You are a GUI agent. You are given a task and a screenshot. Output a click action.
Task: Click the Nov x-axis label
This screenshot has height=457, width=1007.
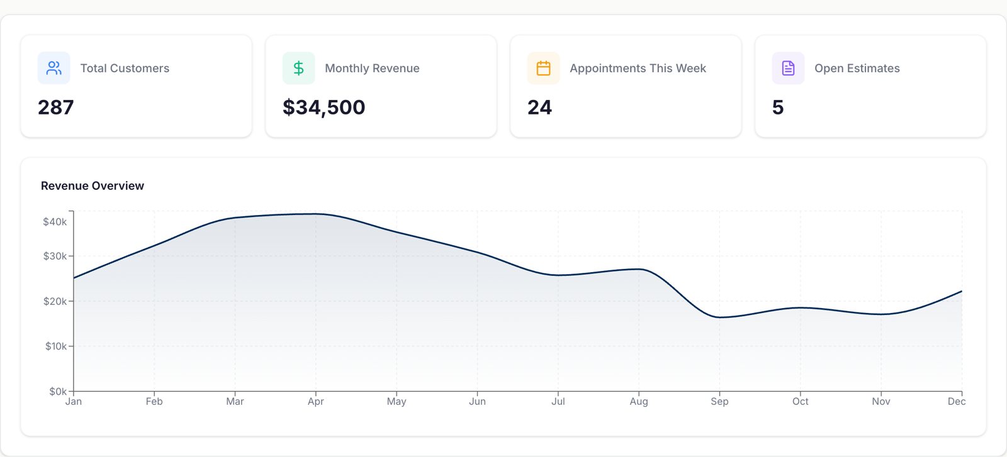pos(881,402)
